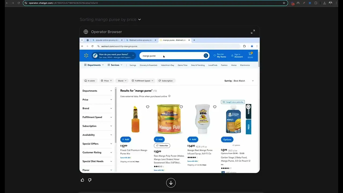Image resolution: width=343 pixels, height=193 pixels.
Task: Expand the Customer Rating sidebar filter
Action: [x=97, y=153]
